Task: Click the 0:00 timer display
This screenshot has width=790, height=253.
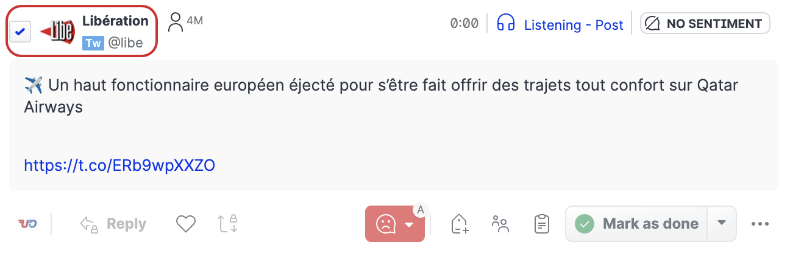Action: [x=464, y=24]
